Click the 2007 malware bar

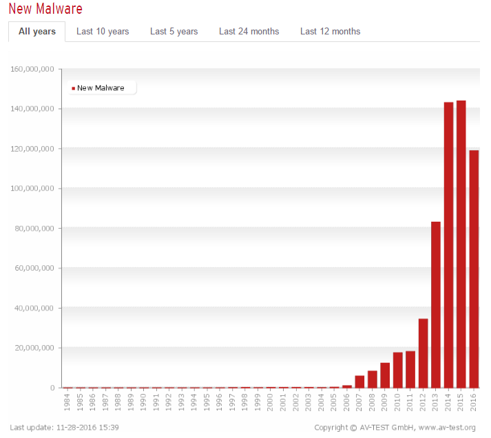(359, 382)
